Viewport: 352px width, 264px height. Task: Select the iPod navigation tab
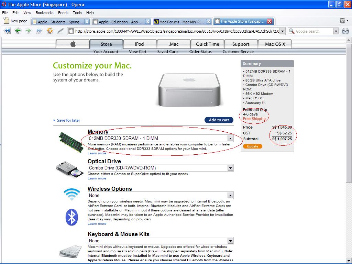tap(140, 44)
